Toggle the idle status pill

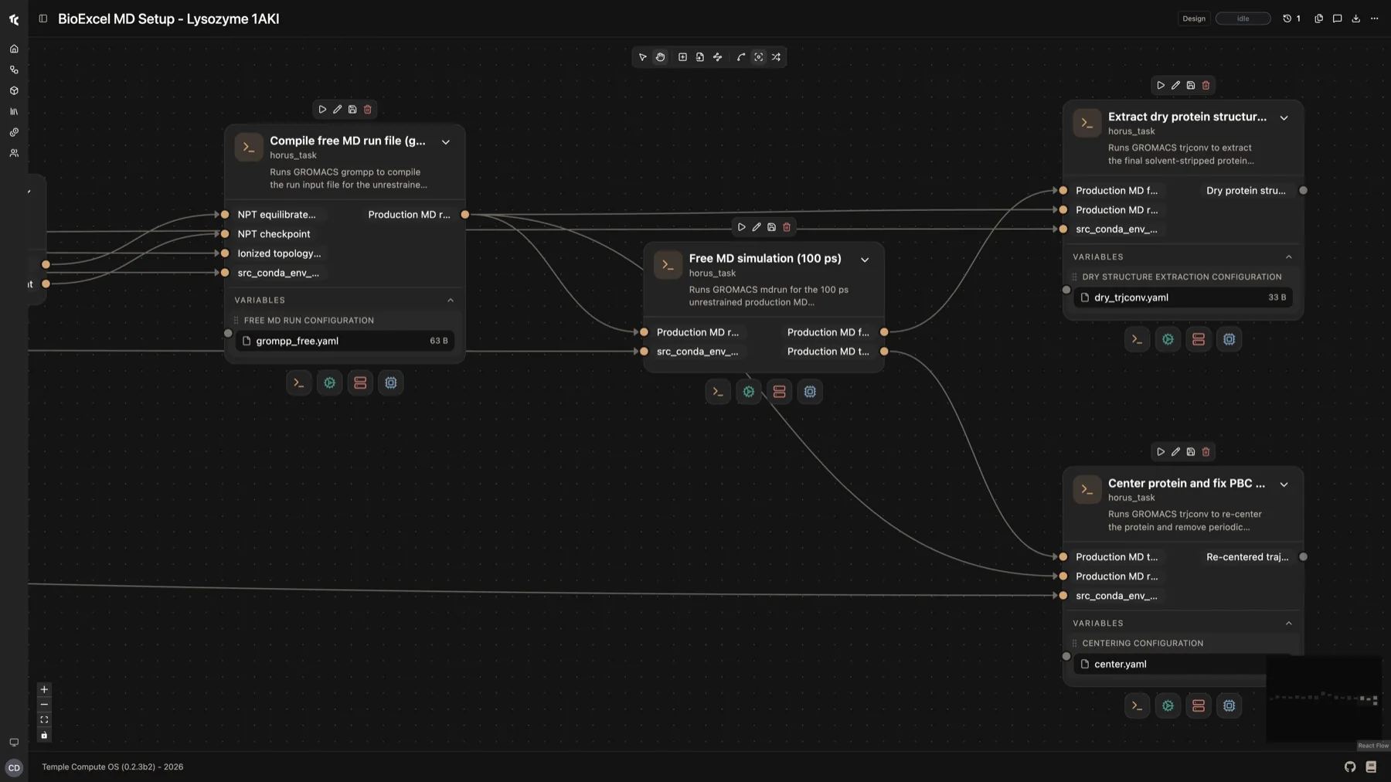tap(1243, 19)
